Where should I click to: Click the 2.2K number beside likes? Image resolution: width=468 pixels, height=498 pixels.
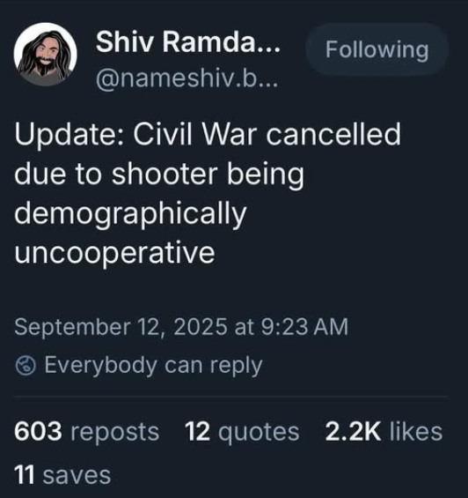[x=353, y=432]
